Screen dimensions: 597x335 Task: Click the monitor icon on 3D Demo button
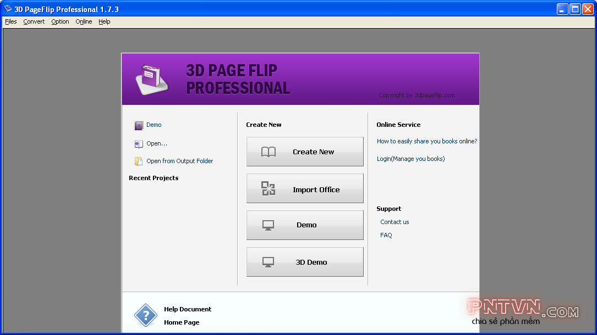point(268,262)
